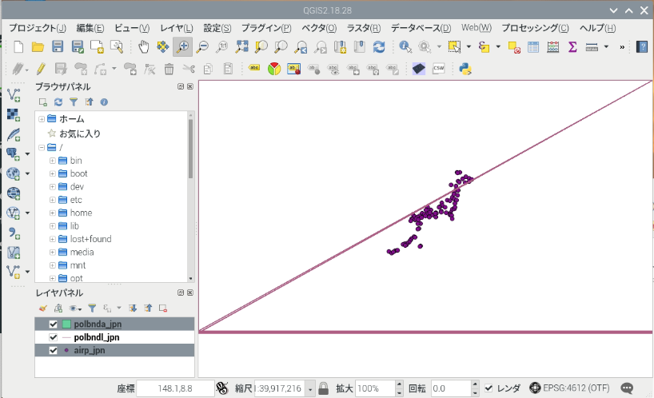Image resolution: width=654 pixels, height=398 pixels.
Task: Add PostGIS layer elephant icon
Action: pyautogui.click(x=14, y=153)
